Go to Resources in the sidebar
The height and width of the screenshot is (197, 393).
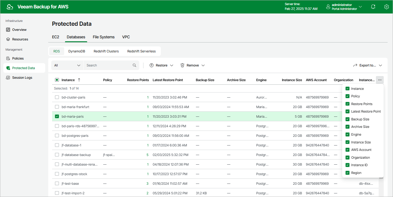click(x=20, y=39)
